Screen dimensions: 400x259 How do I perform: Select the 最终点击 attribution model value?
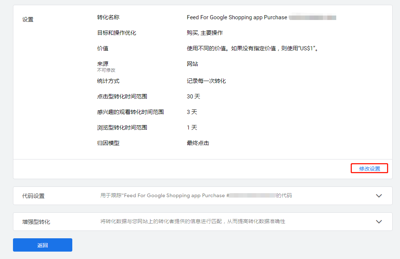coord(198,143)
